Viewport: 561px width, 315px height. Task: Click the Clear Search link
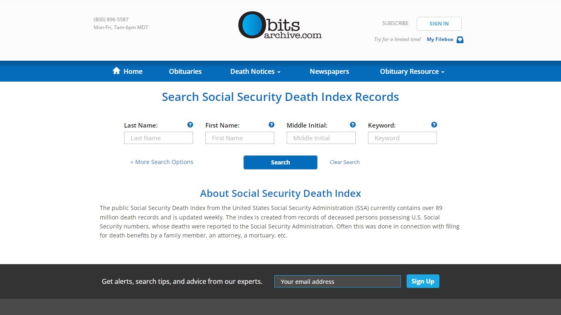coord(345,162)
